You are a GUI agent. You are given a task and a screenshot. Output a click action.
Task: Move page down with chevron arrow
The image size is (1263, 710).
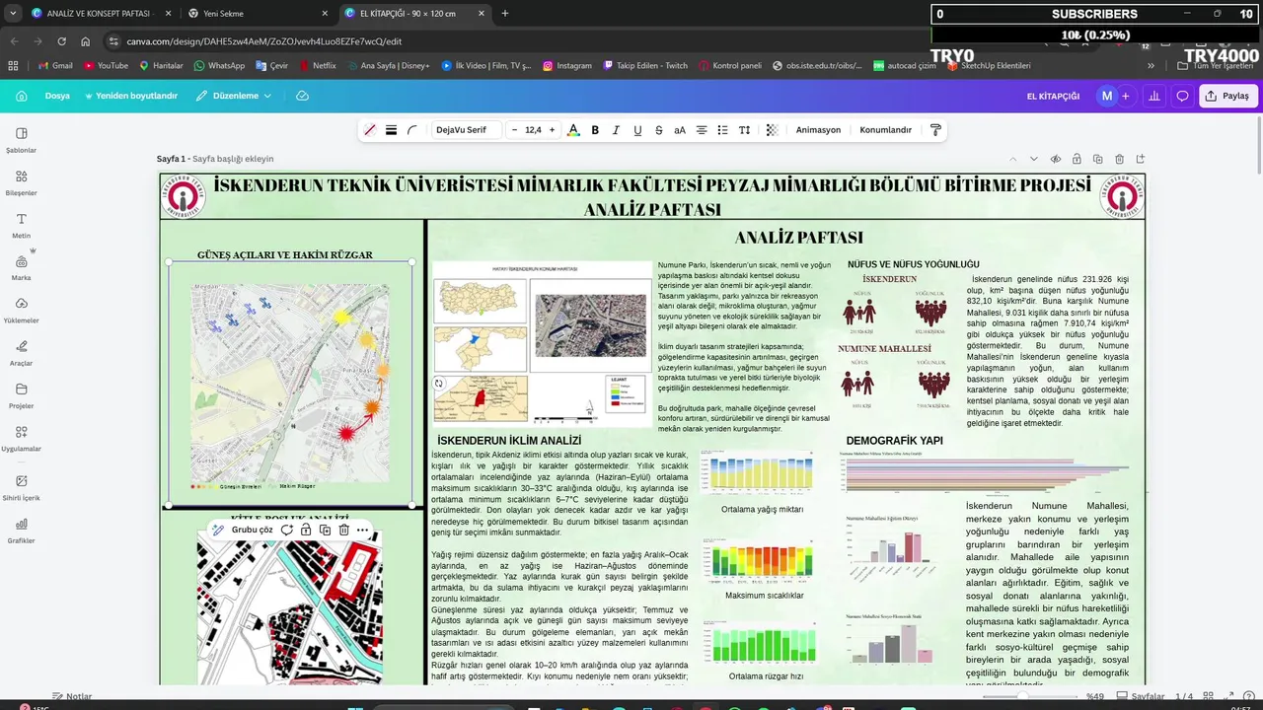[1033, 159]
